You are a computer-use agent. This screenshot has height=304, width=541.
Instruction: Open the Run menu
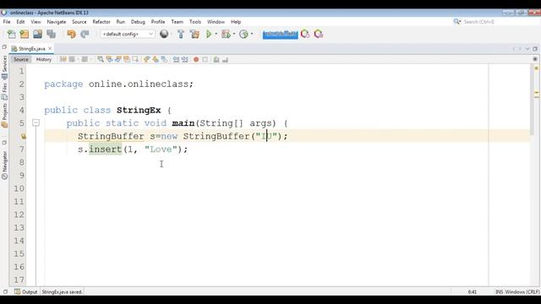coord(120,22)
